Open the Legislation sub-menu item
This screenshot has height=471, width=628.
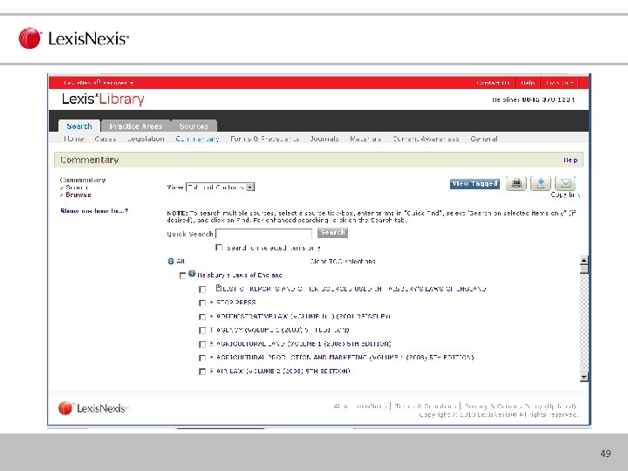coord(146,139)
